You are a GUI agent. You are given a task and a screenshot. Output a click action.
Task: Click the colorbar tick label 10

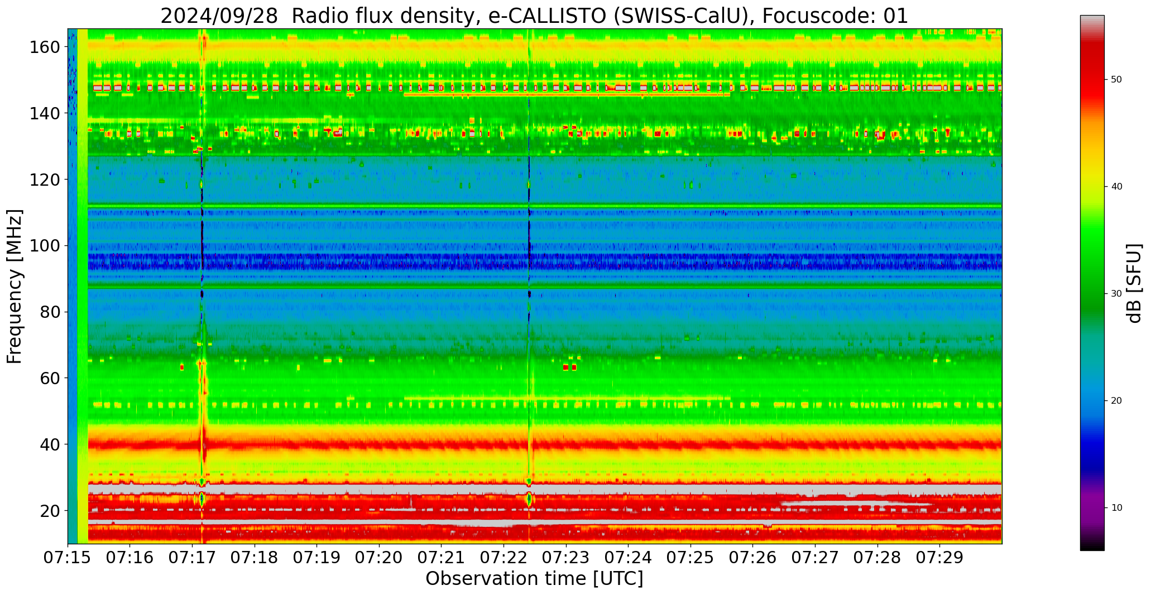1116,508
